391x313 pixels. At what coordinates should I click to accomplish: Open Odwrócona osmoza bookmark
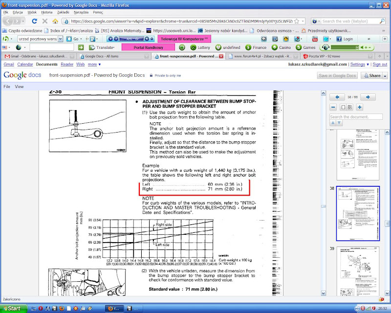[x=275, y=31]
